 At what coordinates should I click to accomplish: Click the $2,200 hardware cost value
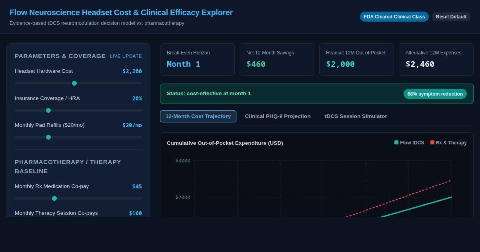coord(132,71)
